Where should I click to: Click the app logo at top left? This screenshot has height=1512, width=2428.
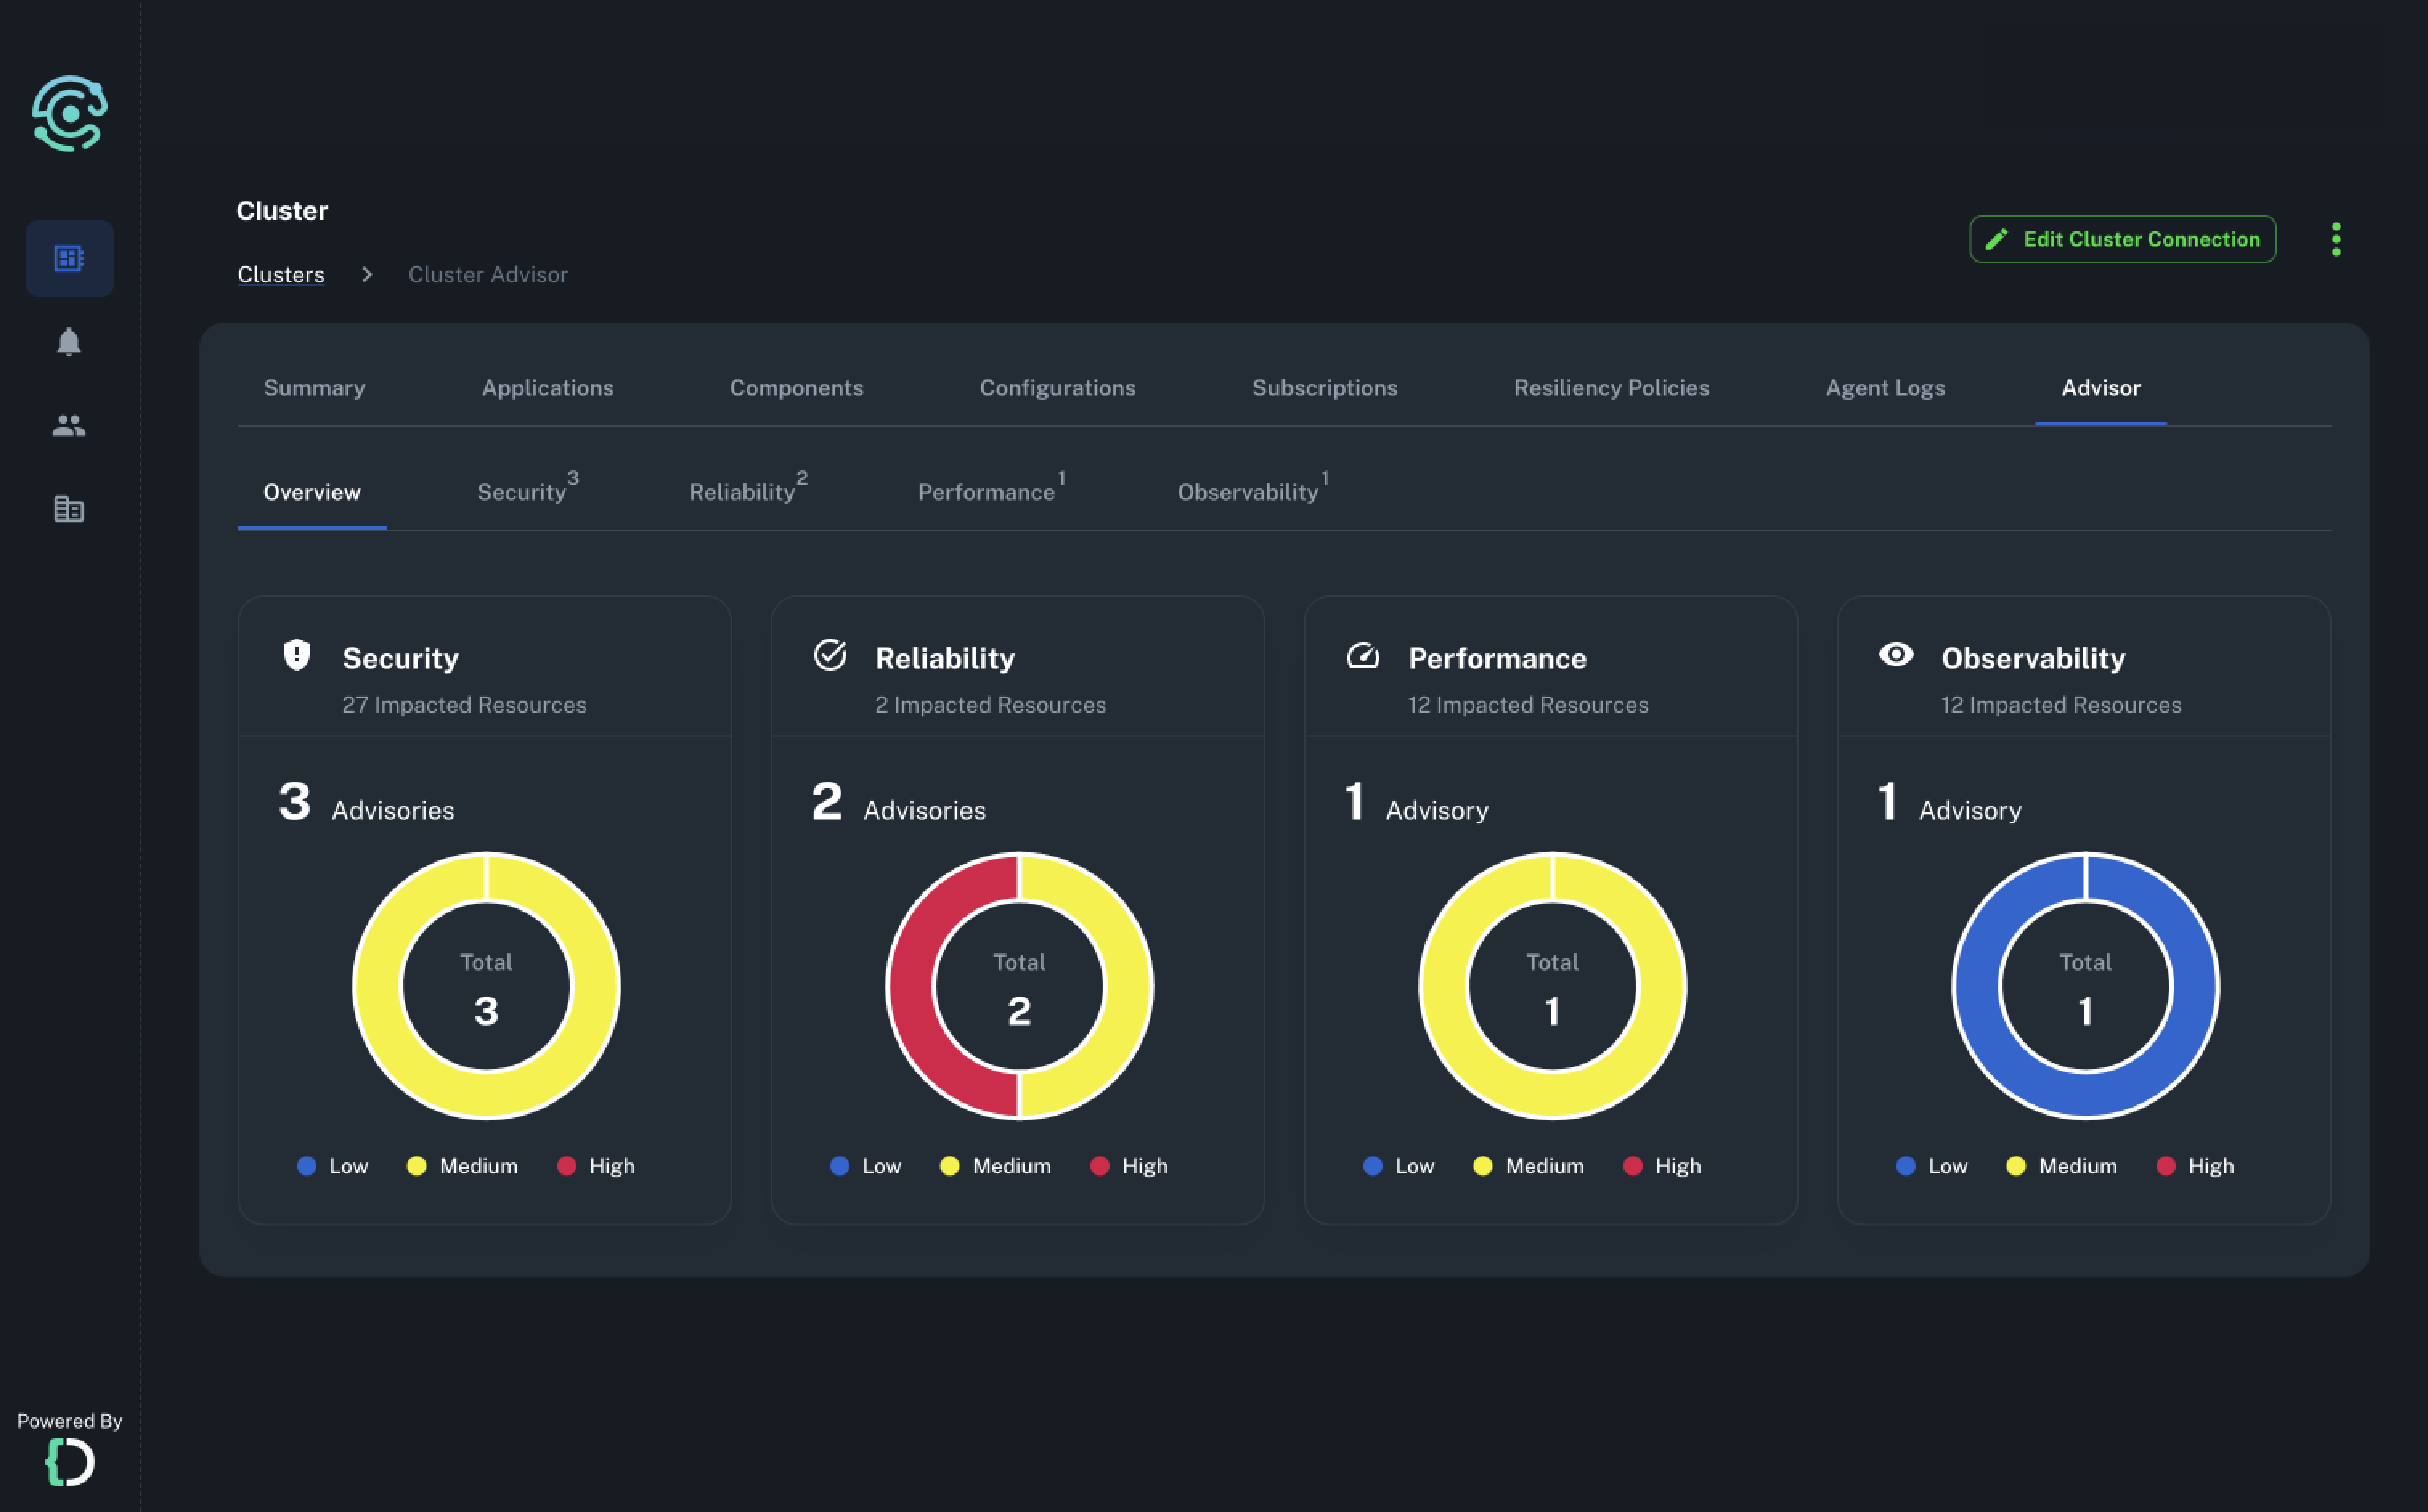70,113
